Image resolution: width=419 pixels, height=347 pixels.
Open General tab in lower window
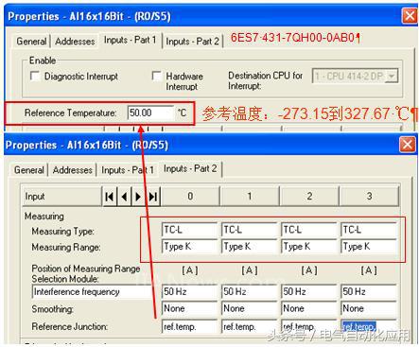pyautogui.click(x=29, y=170)
